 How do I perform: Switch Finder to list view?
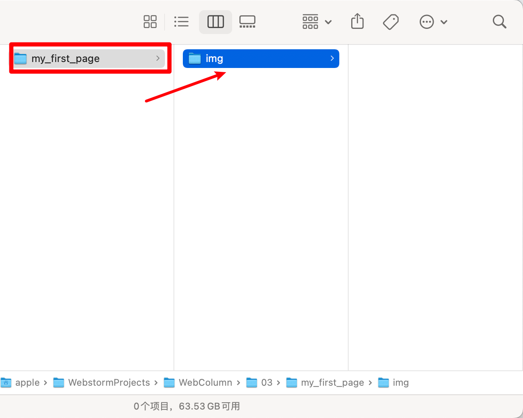click(182, 22)
